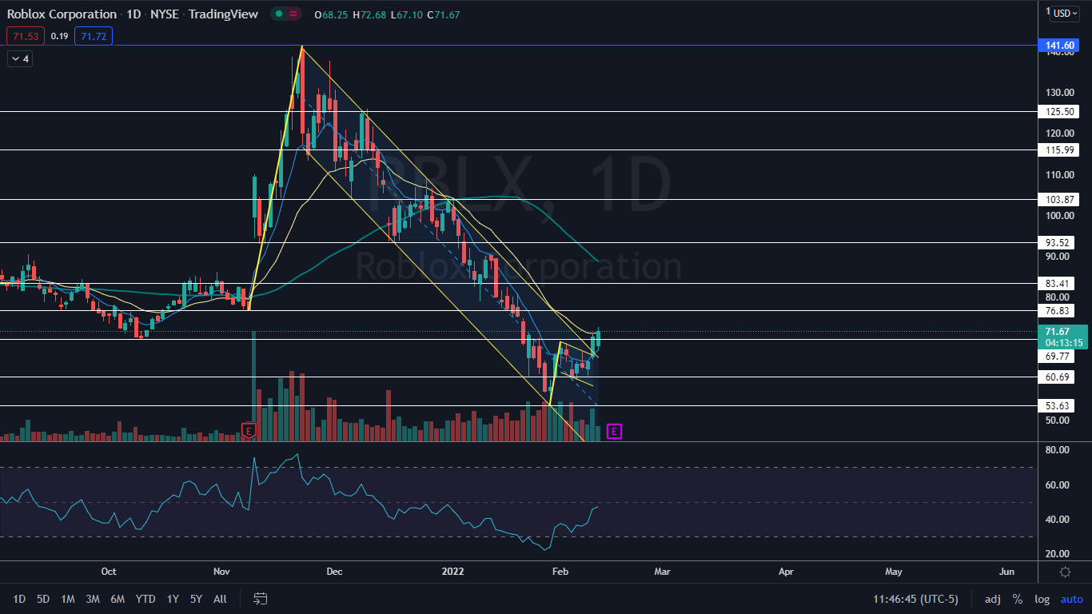Click the pink data delay indicator icon
1092x614 pixels.
pyautogui.click(x=293, y=14)
